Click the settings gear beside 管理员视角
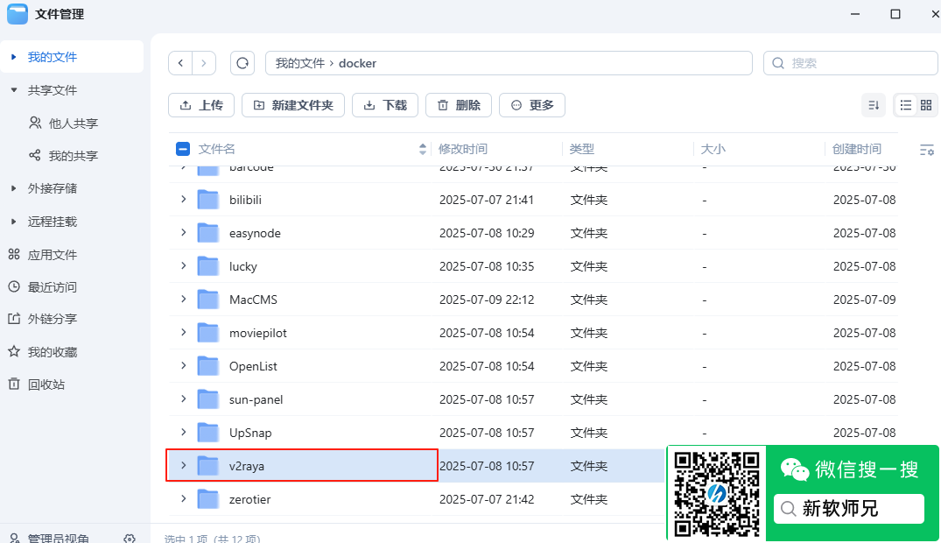This screenshot has height=543, width=941. [130, 539]
